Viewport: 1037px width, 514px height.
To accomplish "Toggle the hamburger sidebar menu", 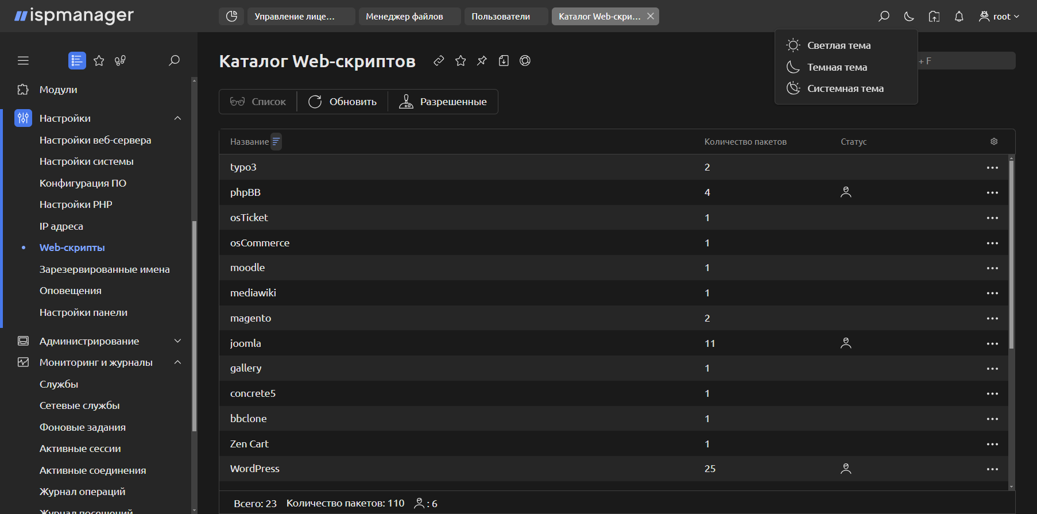I will coord(23,61).
